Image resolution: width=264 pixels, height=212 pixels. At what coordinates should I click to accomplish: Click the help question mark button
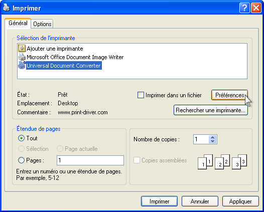tap(244, 8)
